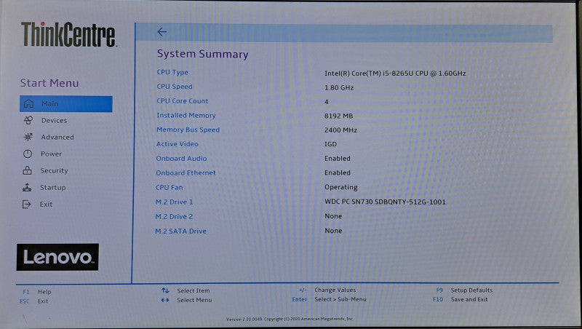This screenshot has height=329, width=582.
Task: Click the Intel Core i5-8265U value
Action: 395,74
